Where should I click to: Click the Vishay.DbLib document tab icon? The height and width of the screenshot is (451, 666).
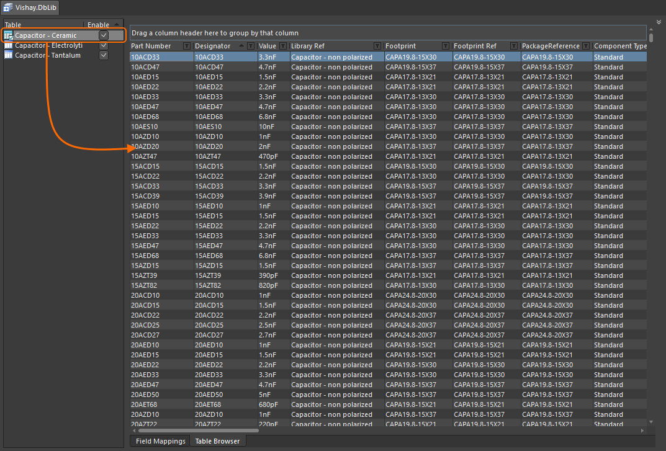tap(8, 7)
